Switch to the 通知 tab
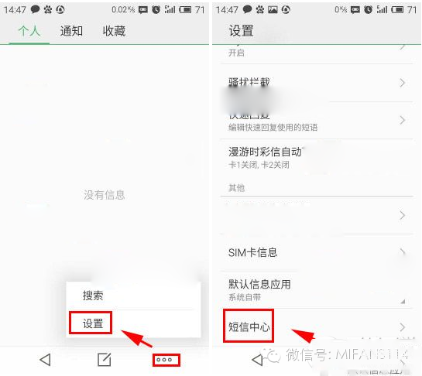This screenshot has height=376, width=422. 71,31
